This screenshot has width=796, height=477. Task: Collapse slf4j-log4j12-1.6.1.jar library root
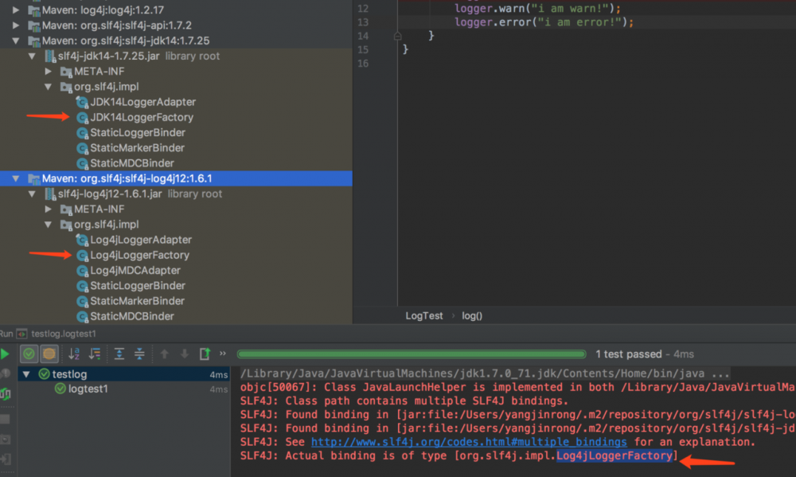(32, 194)
